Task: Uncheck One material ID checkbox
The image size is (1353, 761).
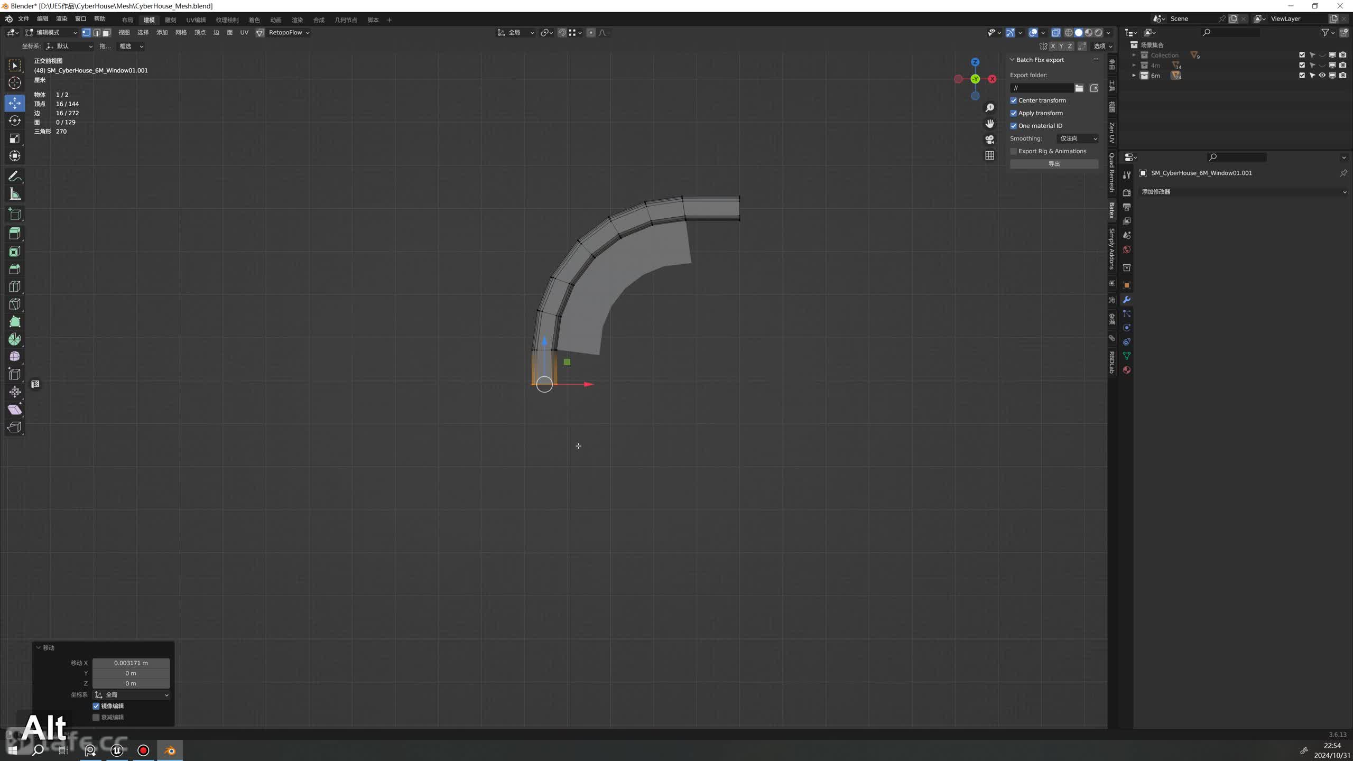Action: point(1013,126)
